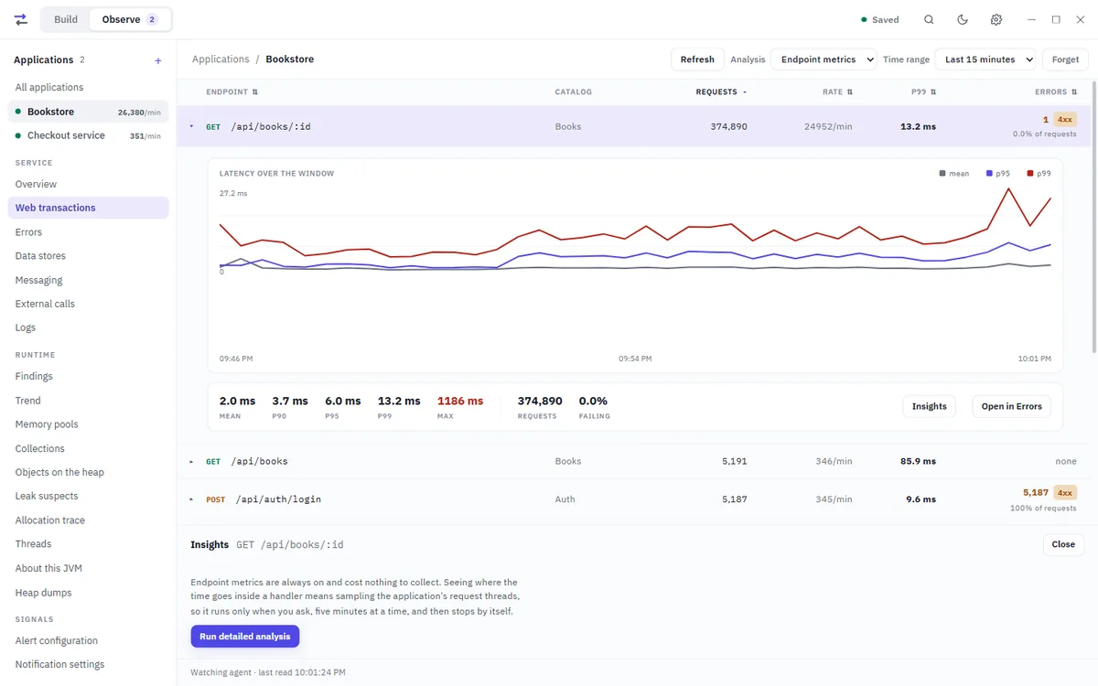Open the settings gear icon
This screenshot has height=686, width=1098.
[996, 19]
